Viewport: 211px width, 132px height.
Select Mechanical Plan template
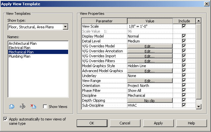[38, 52]
